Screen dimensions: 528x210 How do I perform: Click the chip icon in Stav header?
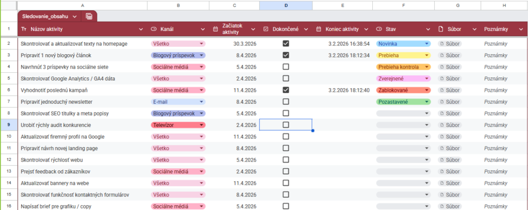tap(379, 29)
